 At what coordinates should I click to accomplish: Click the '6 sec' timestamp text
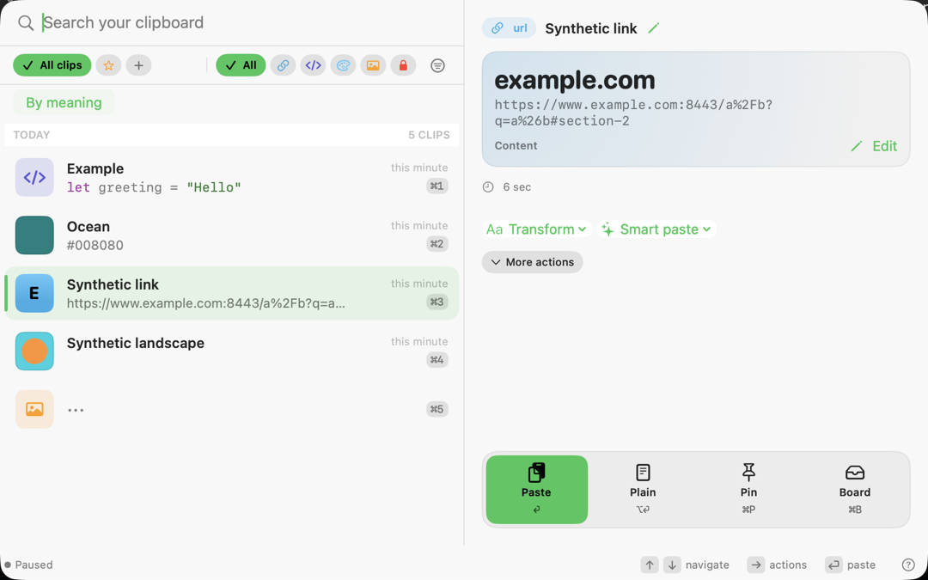click(516, 187)
